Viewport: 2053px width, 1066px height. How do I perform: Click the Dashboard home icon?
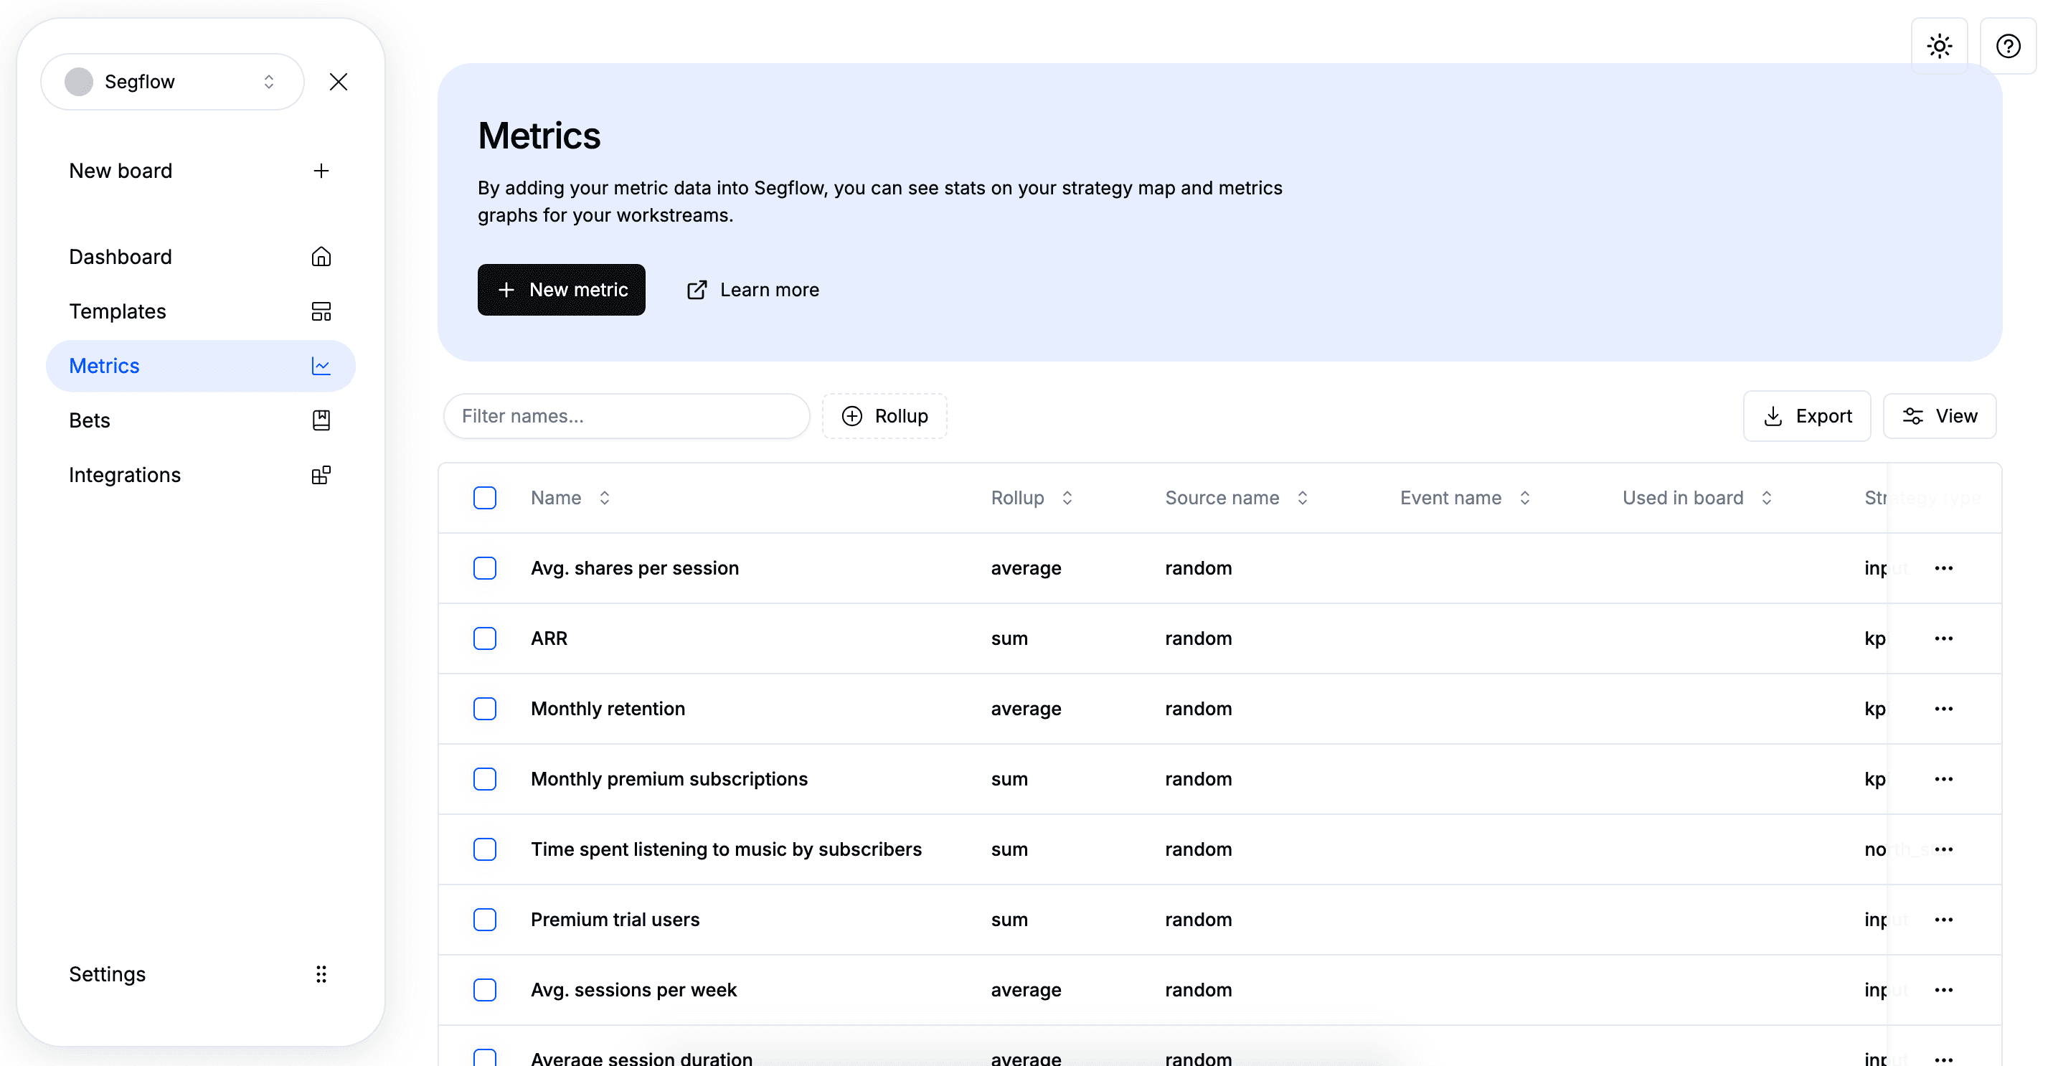coord(321,257)
